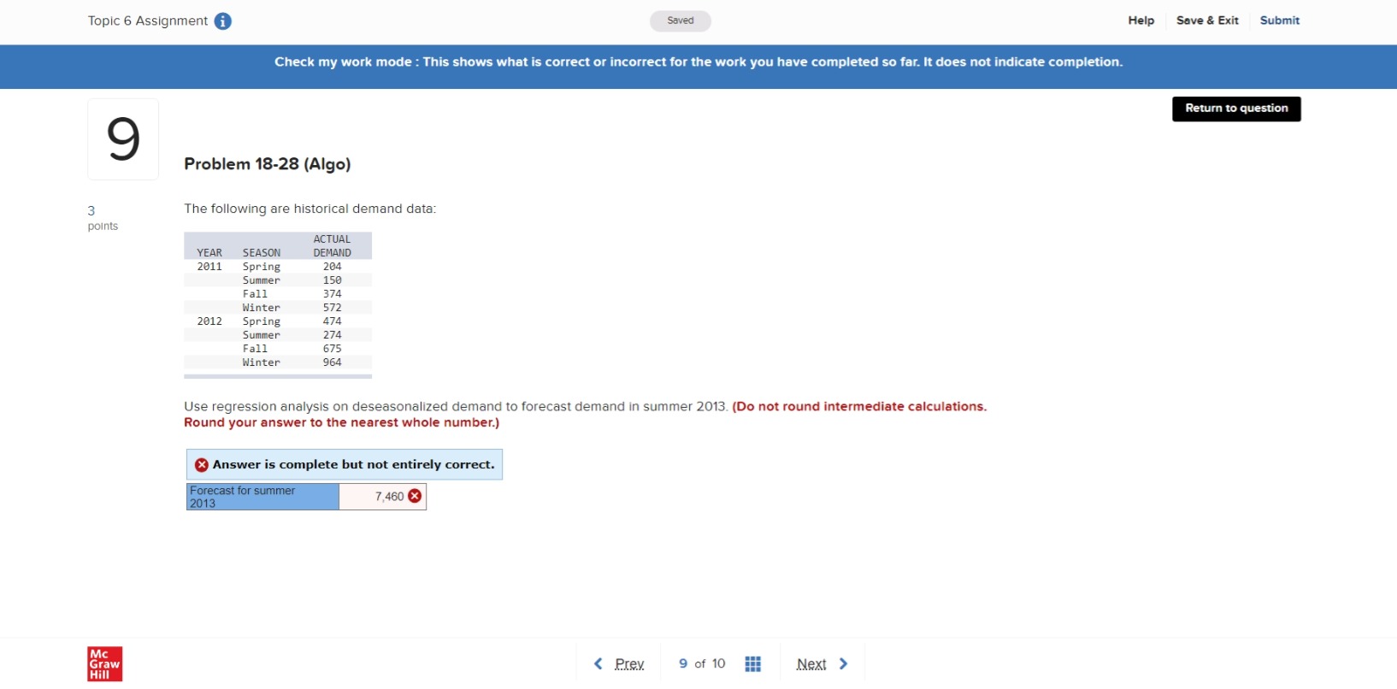Click demand value 572
Screen dimensions: 1397x689
(332, 308)
